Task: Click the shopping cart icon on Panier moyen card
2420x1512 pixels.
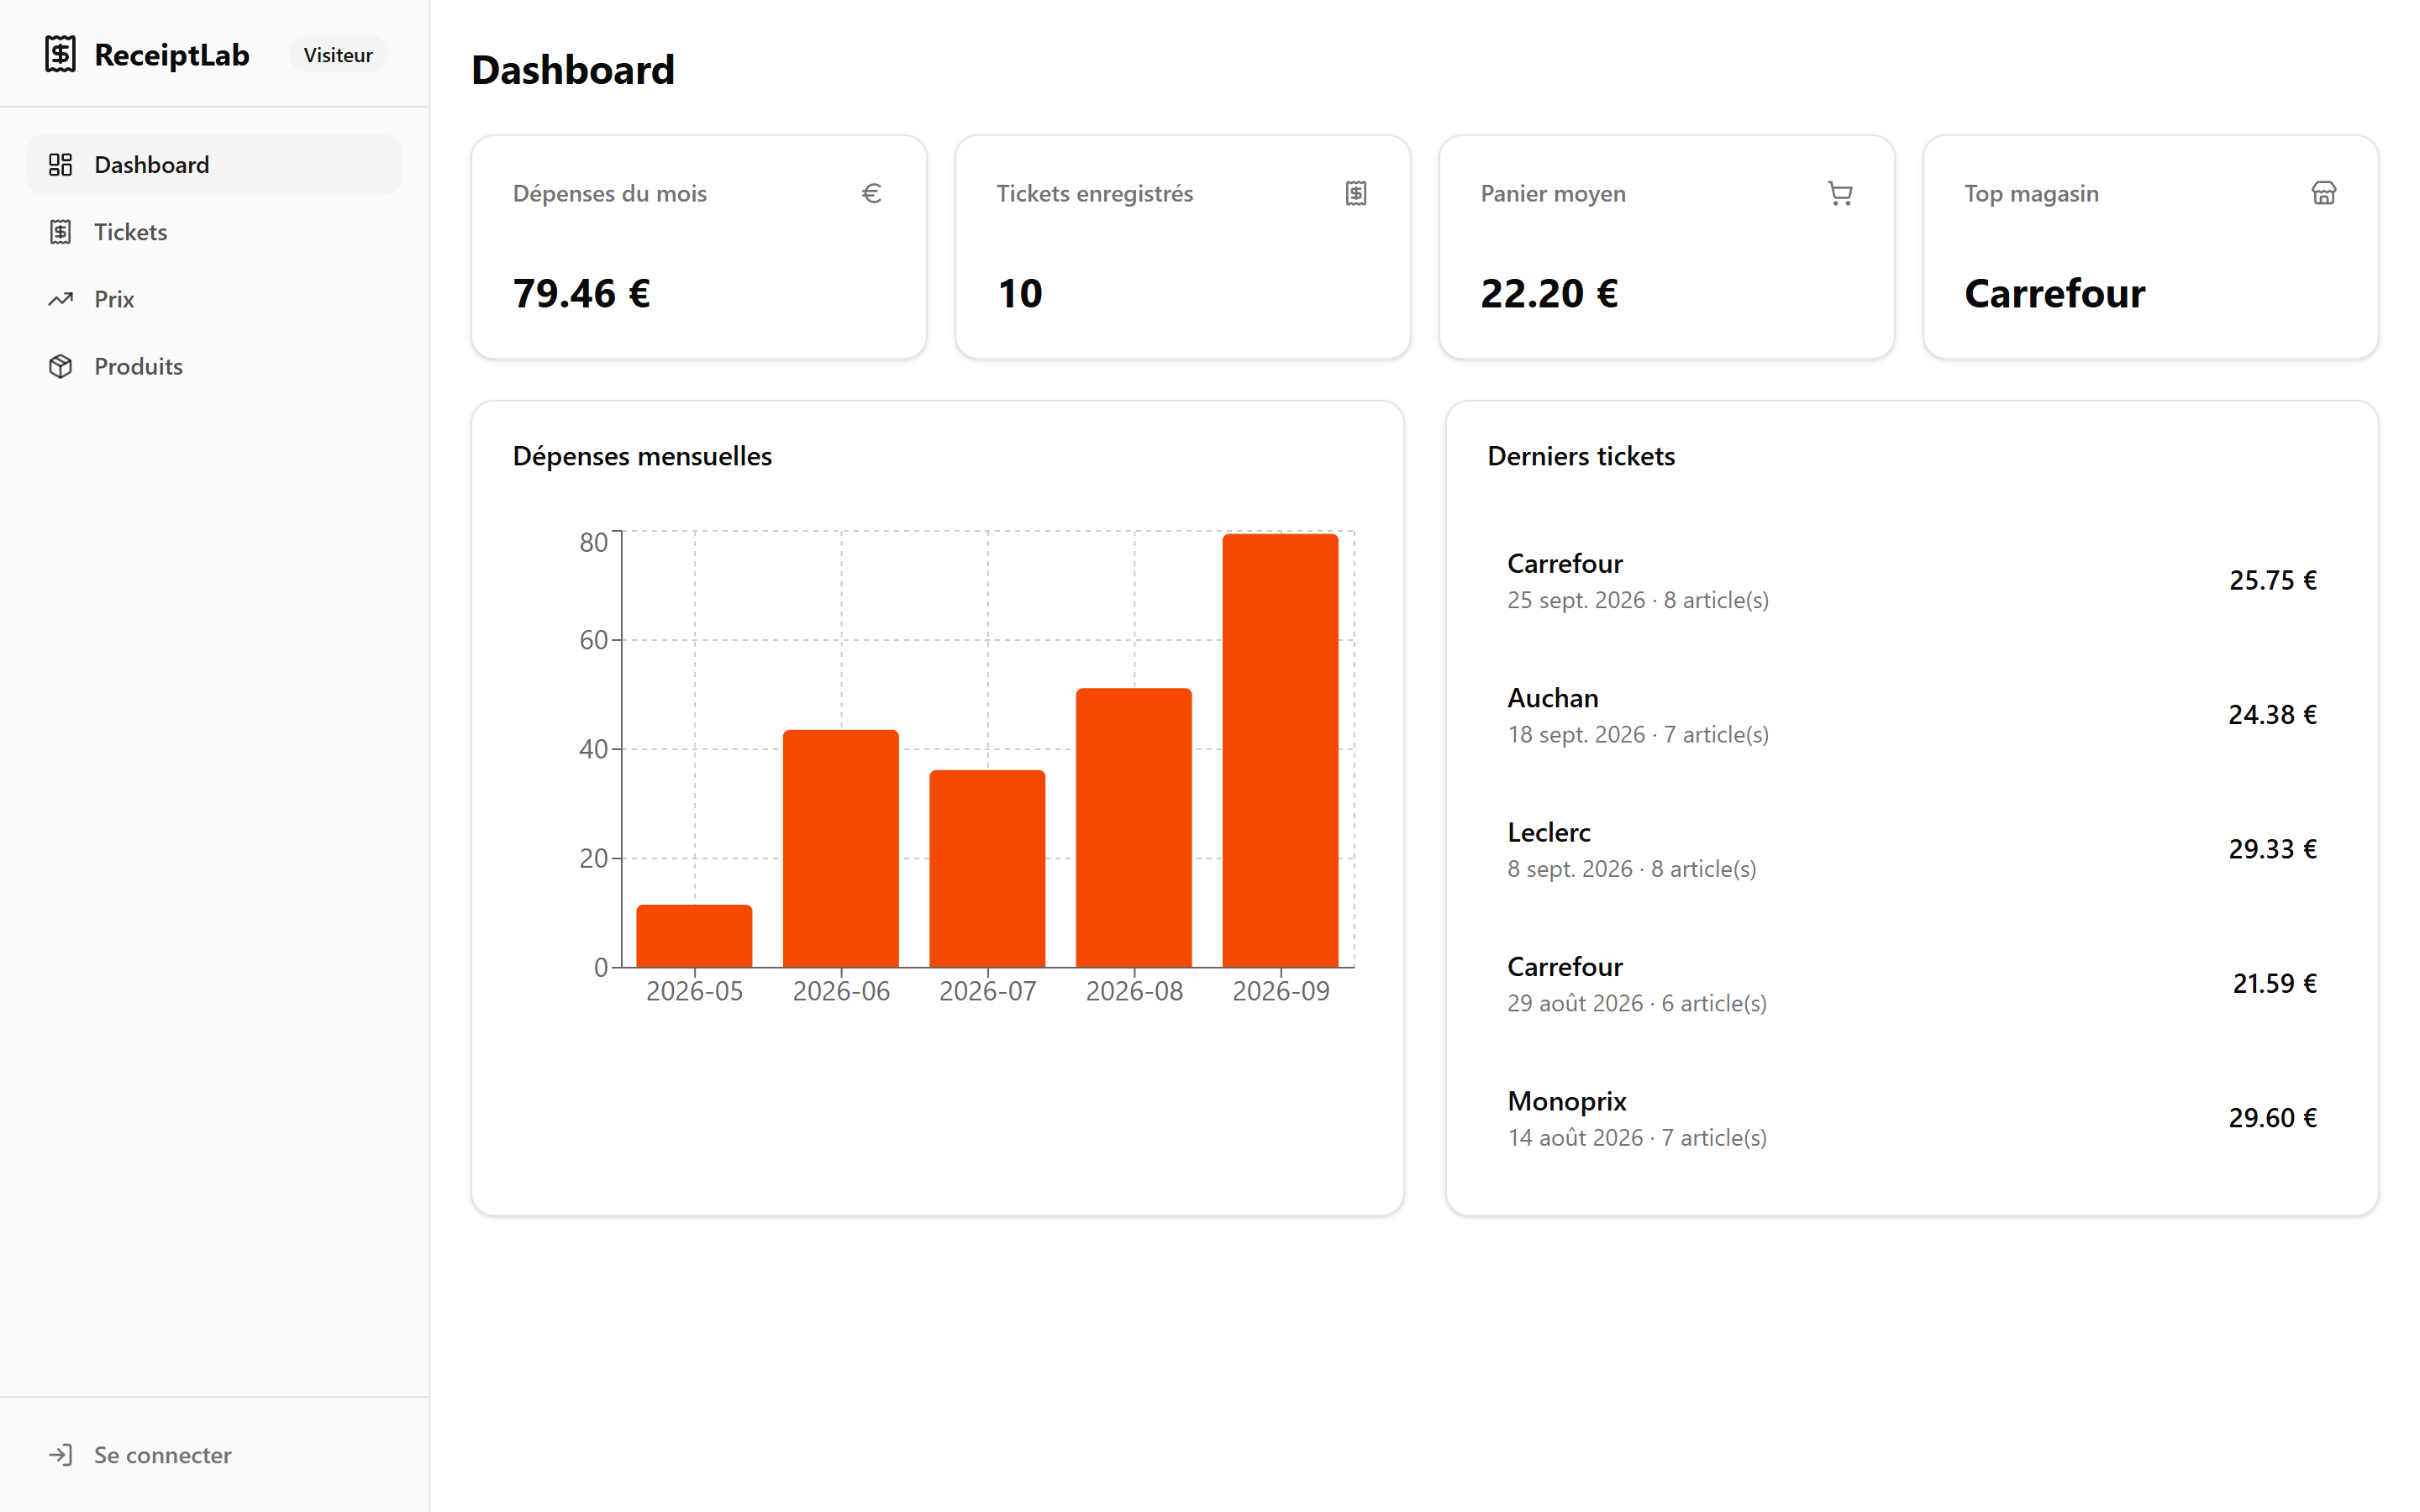Action: (1840, 193)
